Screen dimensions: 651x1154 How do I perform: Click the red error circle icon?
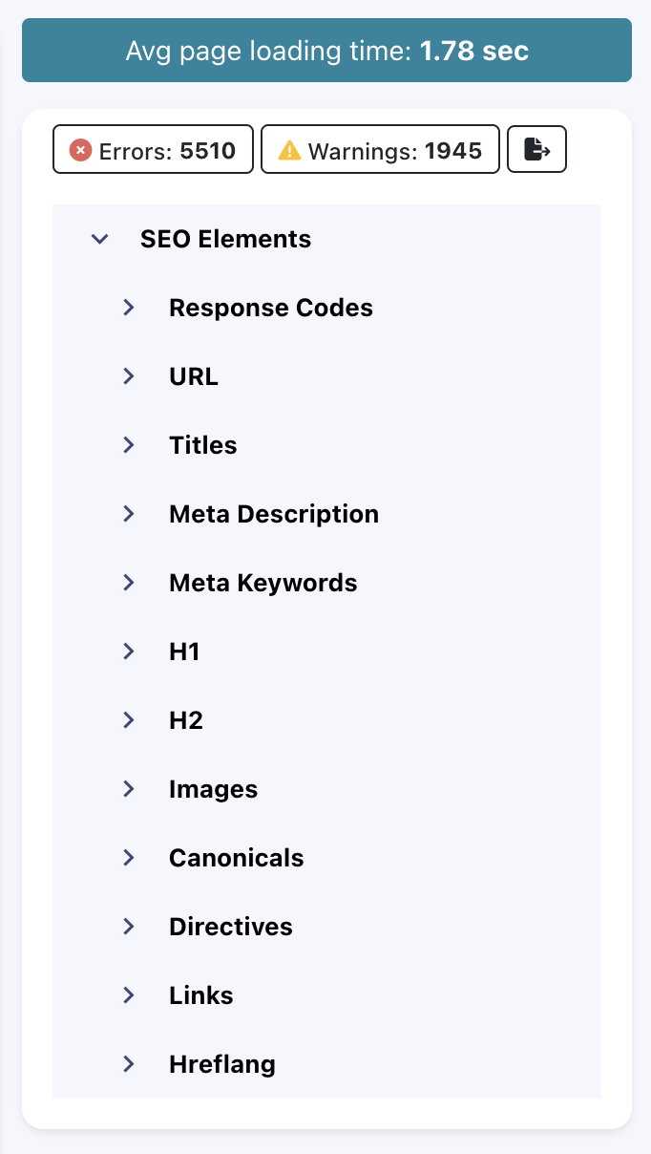pos(81,150)
